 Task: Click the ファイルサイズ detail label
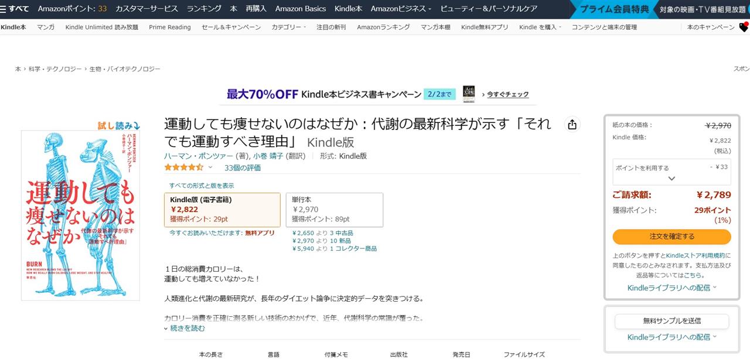click(x=524, y=354)
